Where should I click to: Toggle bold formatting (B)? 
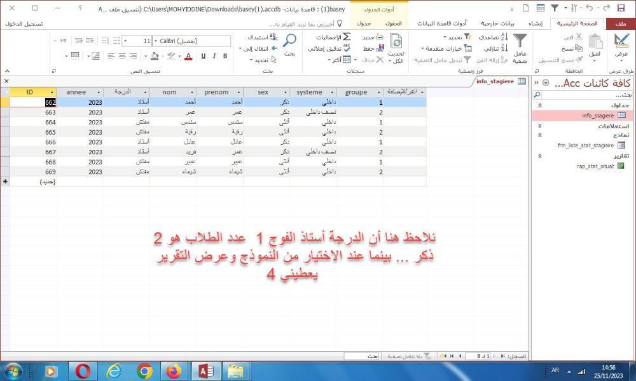226,56
